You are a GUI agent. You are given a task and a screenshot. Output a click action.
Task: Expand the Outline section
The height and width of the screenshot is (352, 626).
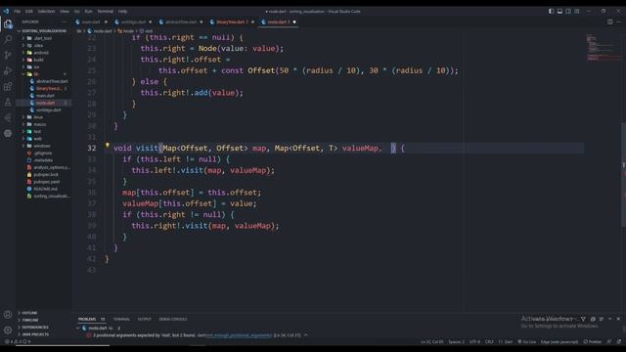click(x=44, y=313)
